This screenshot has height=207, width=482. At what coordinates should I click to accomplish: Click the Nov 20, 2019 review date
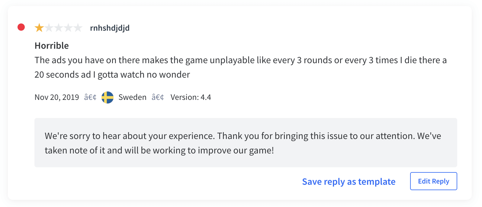[57, 97]
